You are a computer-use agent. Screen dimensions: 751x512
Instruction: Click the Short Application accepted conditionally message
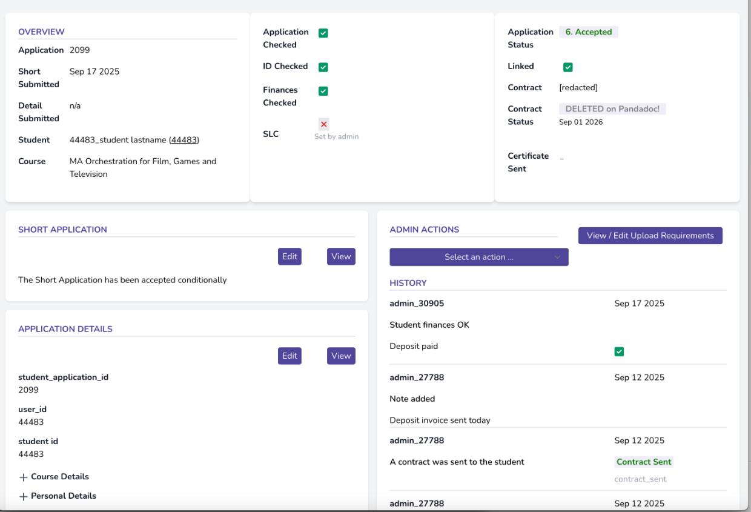click(122, 281)
